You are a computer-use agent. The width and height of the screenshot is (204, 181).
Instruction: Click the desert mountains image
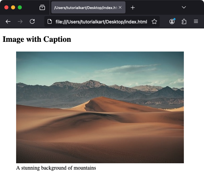(x=100, y=107)
